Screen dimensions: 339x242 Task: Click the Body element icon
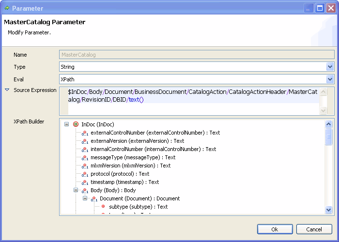point(85,191)
